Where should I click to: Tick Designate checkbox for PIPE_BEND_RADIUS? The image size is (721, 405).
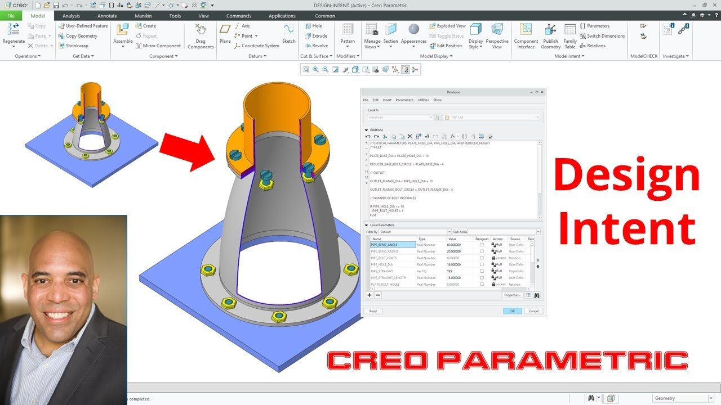click(x=482, y=251)
